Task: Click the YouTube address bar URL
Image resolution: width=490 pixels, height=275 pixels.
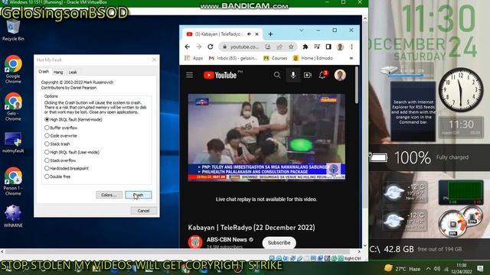Action: click(x=244, y=47)
